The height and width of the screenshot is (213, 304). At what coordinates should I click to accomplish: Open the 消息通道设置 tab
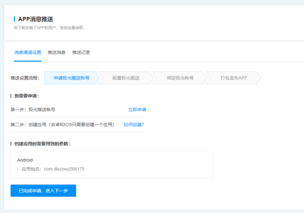(28, 53)
